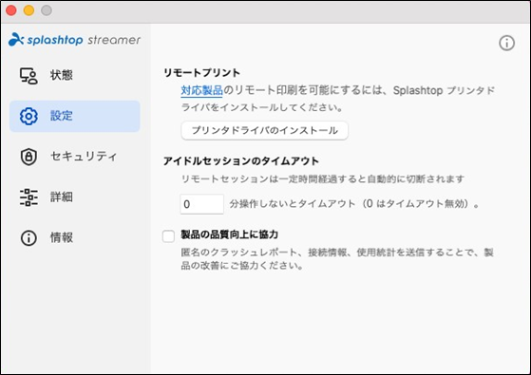The width and height of the screenshot is (531, 375).
Task: Focus the idle timeout minutes field
Action: 201,204
